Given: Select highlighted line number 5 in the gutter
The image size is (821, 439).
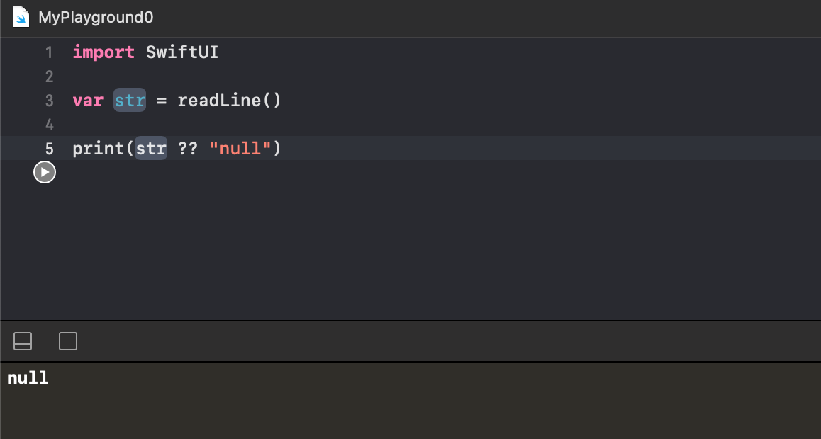Looking at the screenshot, I should (49, 149).
